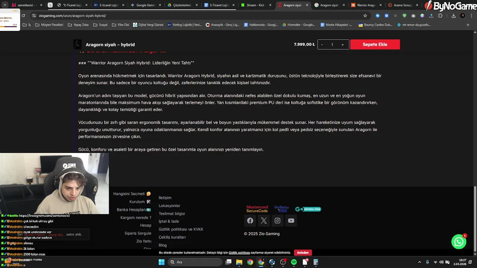The height and width of the screenshot is (268, 477).
Task: Open File Explorer from the taskbar
Action: 239,262
